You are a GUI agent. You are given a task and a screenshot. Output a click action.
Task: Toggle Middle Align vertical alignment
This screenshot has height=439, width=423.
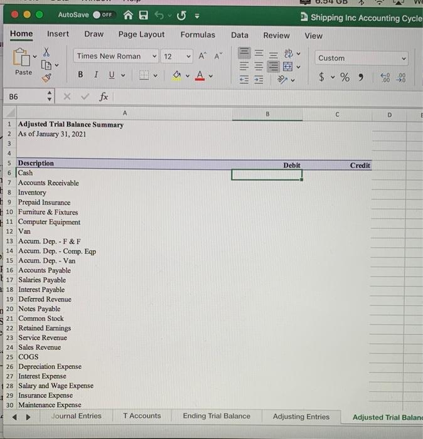[x=259, y=53]
